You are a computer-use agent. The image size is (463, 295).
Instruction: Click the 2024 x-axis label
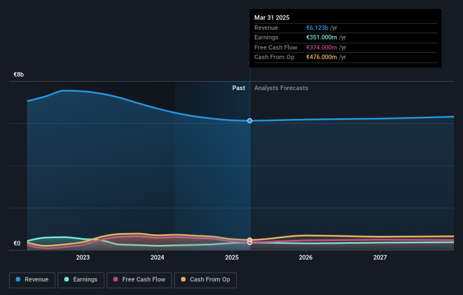[157, 258]
